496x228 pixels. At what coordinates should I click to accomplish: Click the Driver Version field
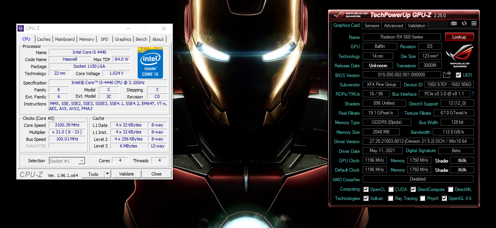coord(418,141)
